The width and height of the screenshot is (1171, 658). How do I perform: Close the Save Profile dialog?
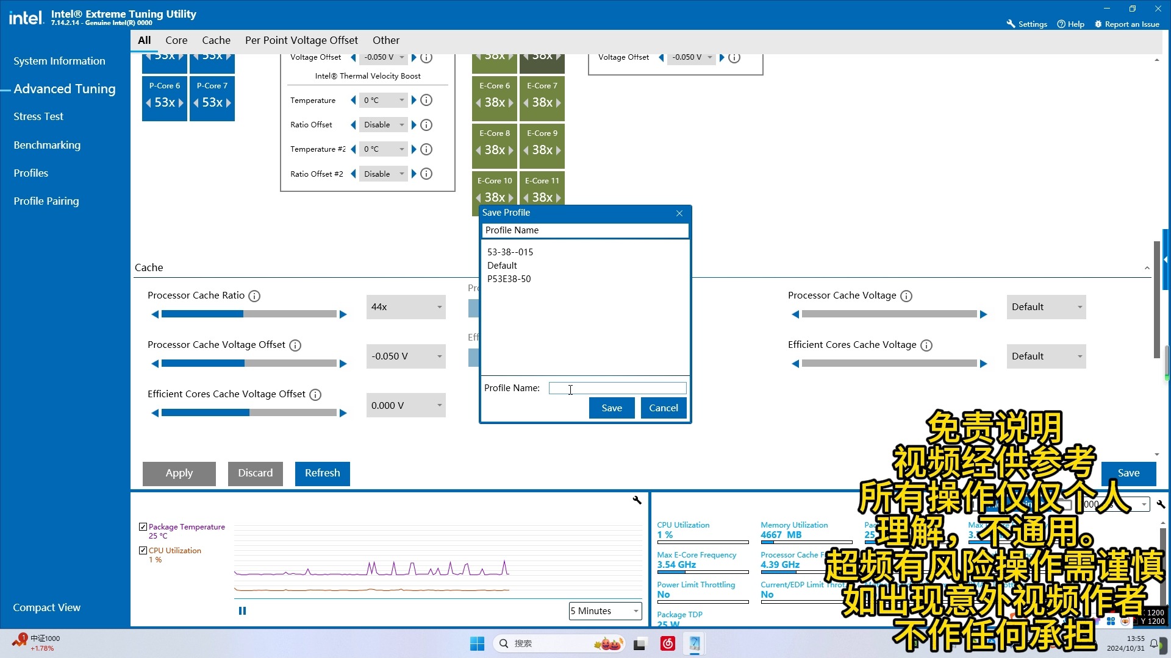tap(679, 213)
